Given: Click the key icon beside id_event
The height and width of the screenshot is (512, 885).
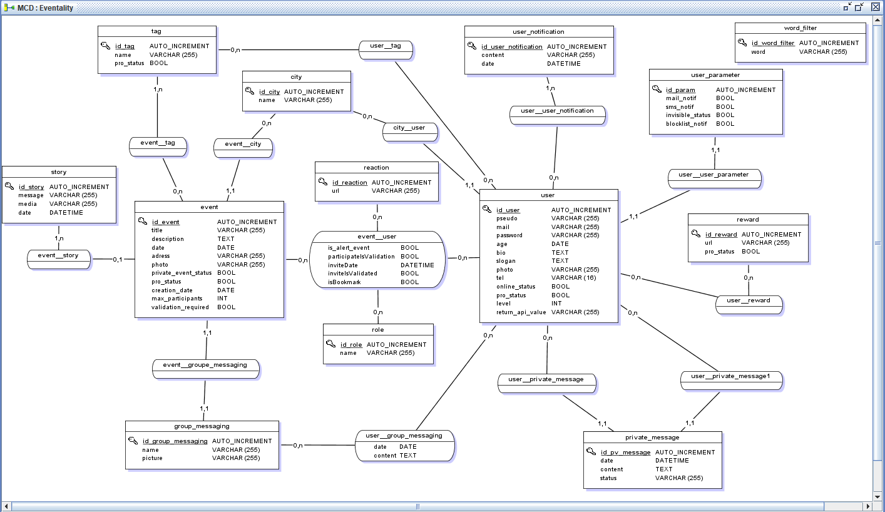Looking at the screenshot, I should pos(143,222).
